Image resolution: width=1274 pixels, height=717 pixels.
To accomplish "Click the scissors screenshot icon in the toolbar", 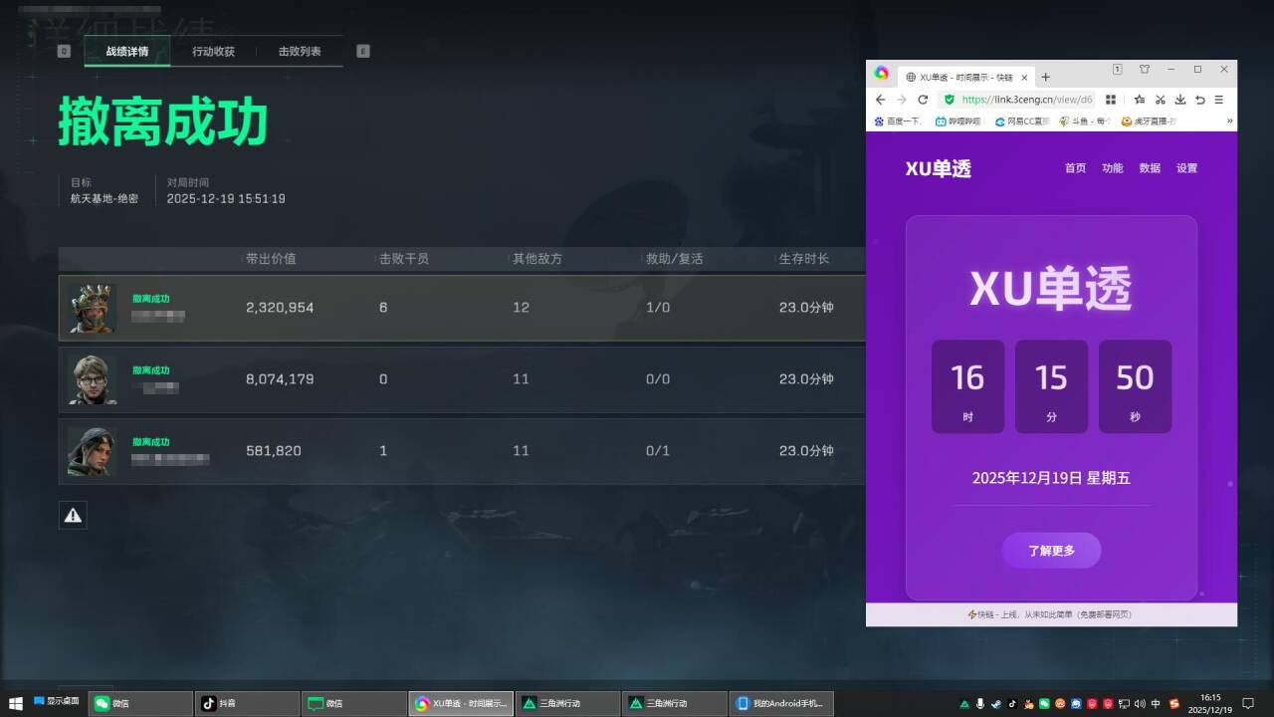I will click(x=1161, y=100).
